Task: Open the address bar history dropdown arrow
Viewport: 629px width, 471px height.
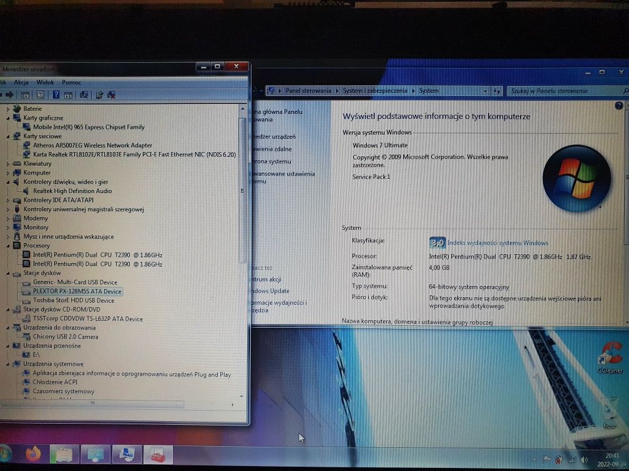Action: (x=485, y=91)
